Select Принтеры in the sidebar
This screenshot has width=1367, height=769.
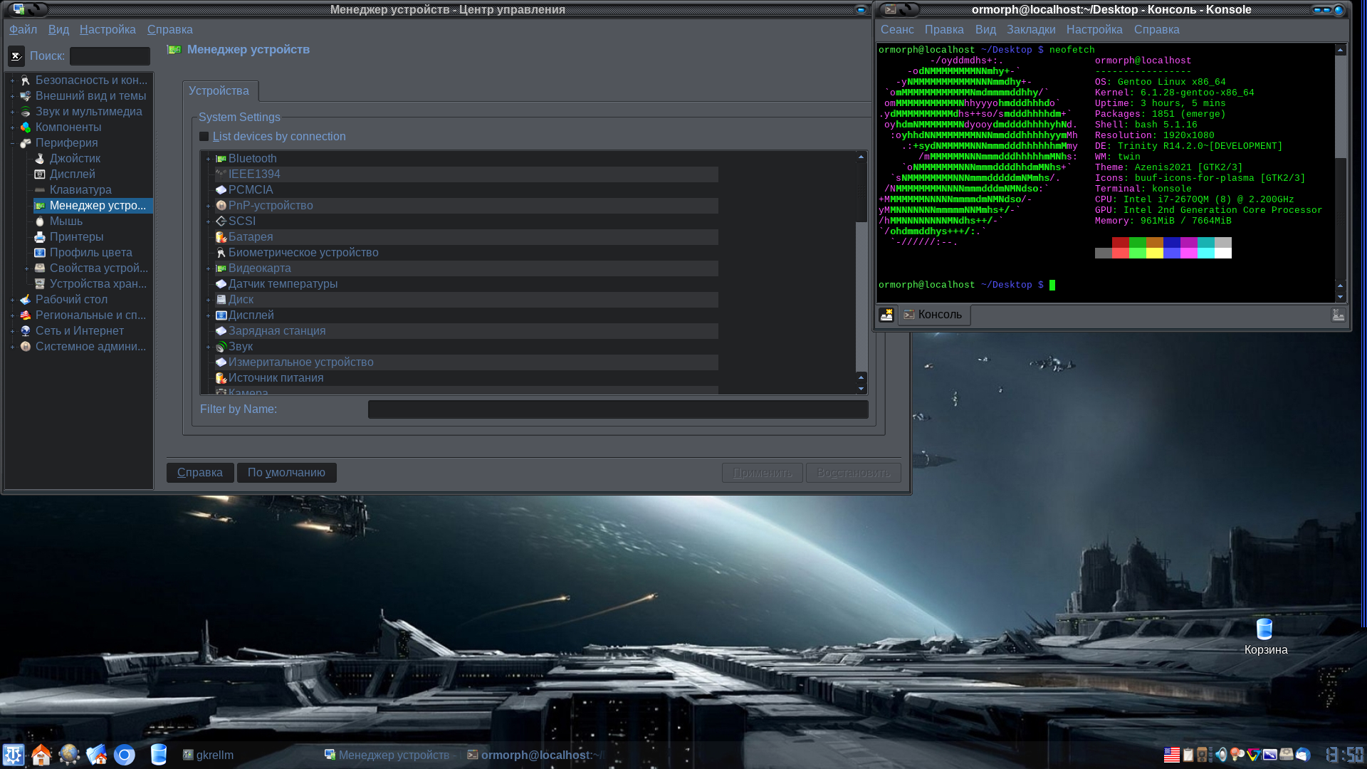coord(76,236)
